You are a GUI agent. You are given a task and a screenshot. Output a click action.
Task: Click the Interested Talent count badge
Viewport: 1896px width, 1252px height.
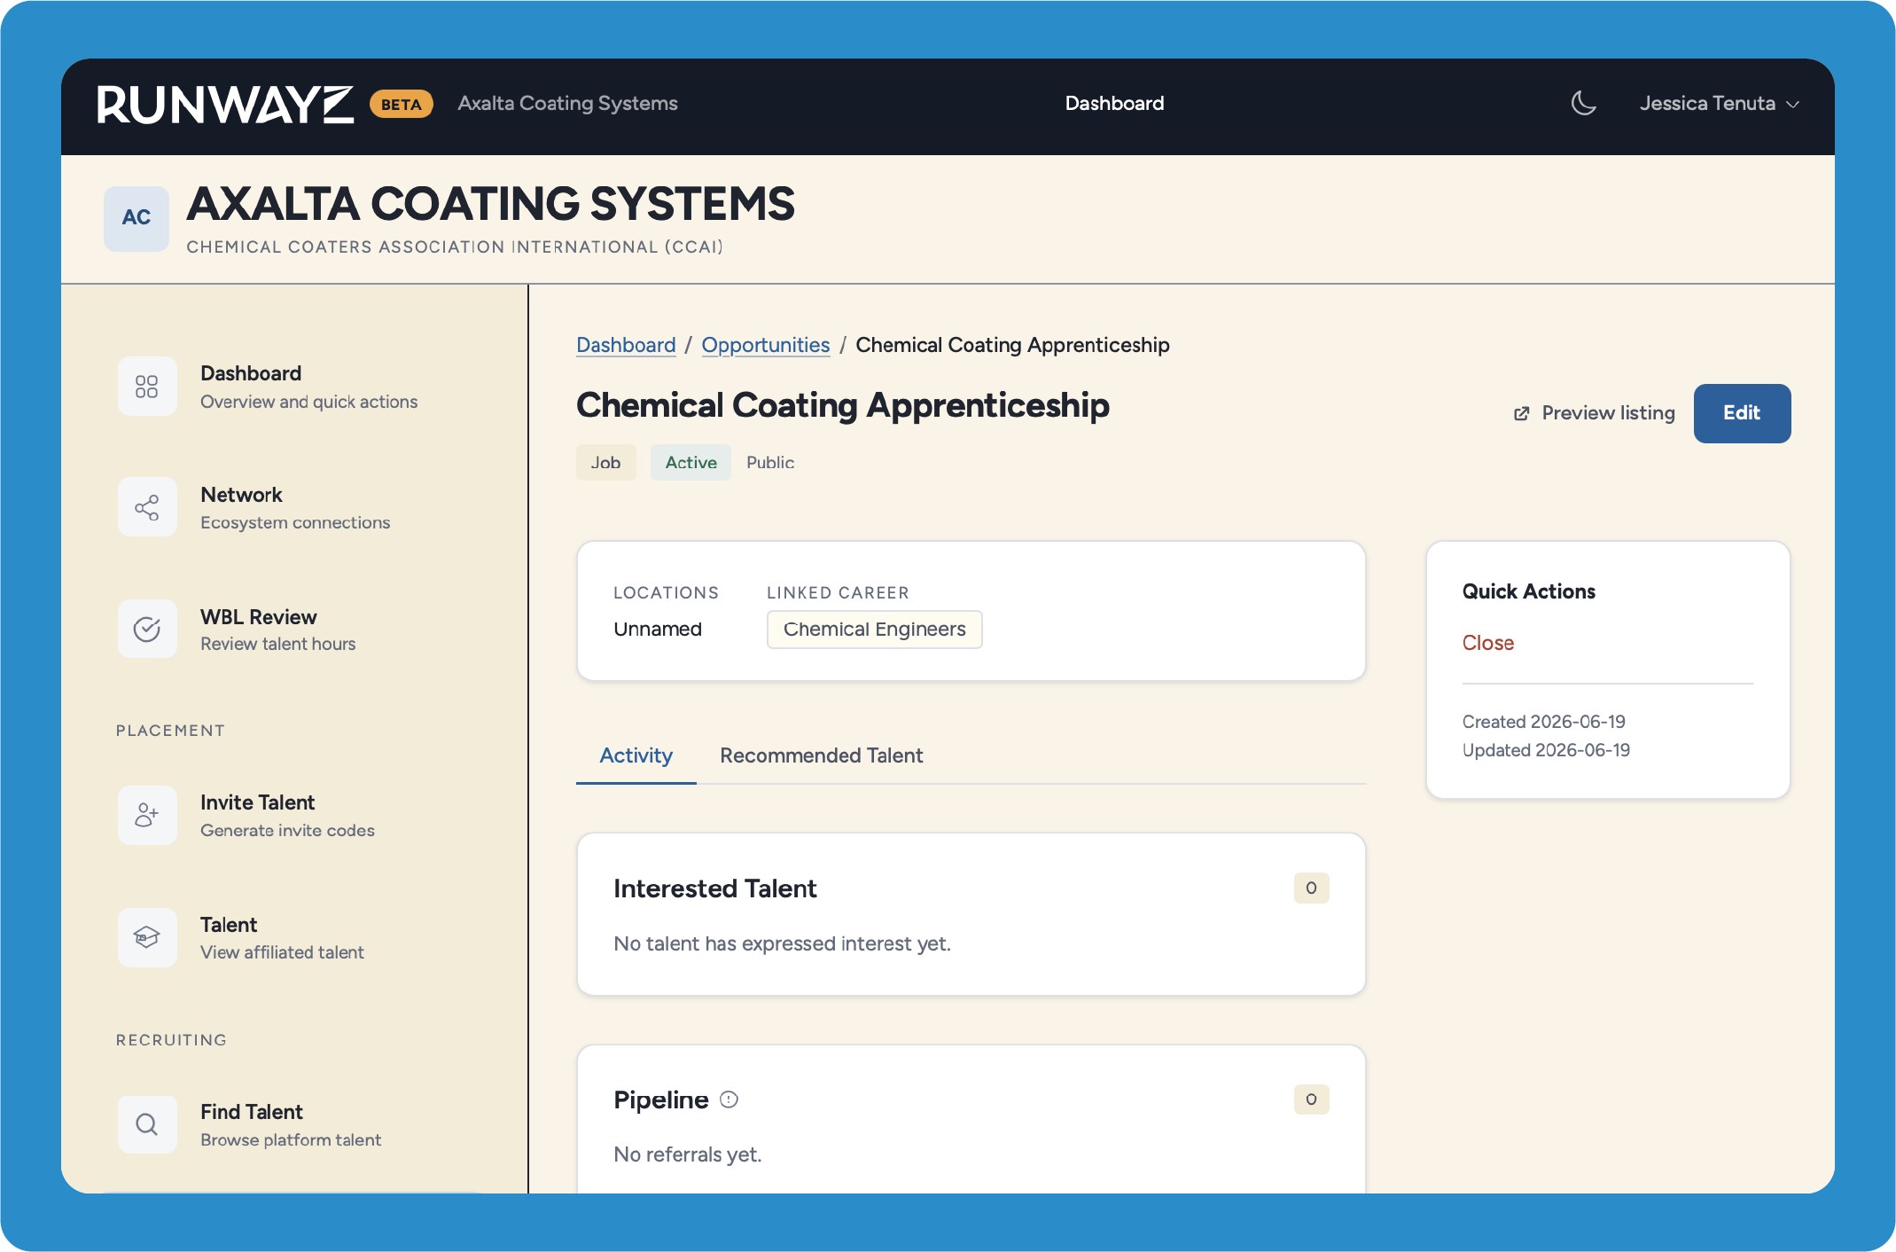click(x=1312, y=888)
